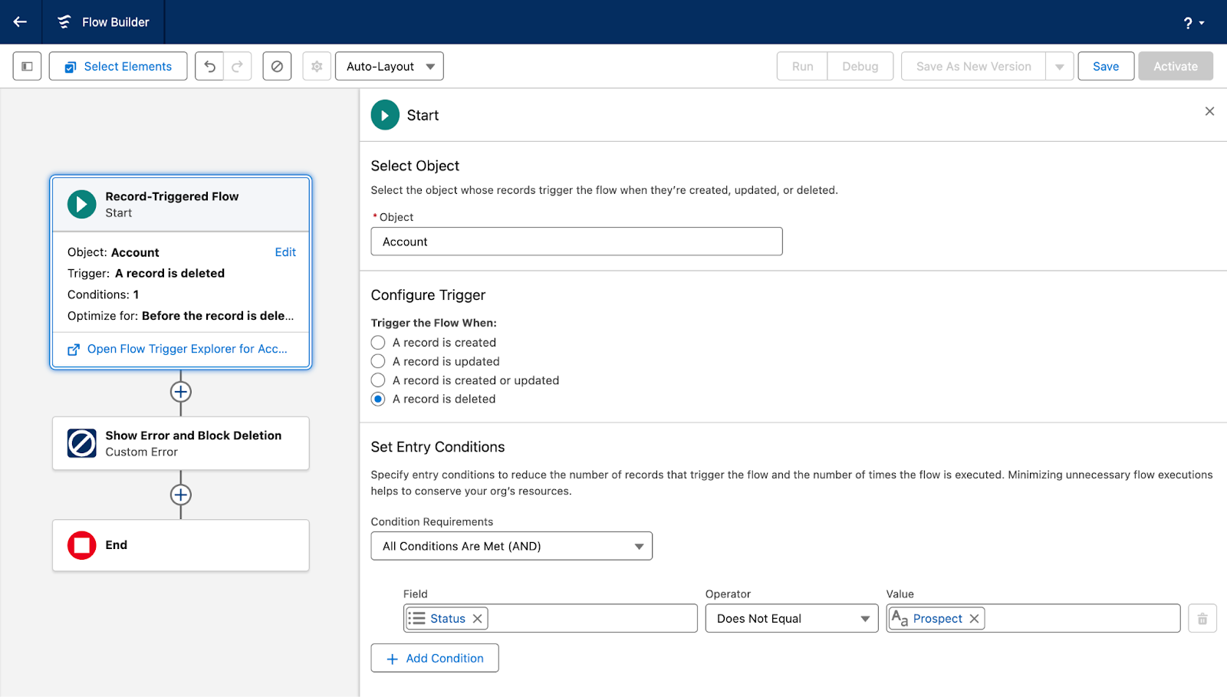This screenshot has width=1227, height=697.
Task: Select Show Error and Block Deletion element
Action: (x=181, y=443)
